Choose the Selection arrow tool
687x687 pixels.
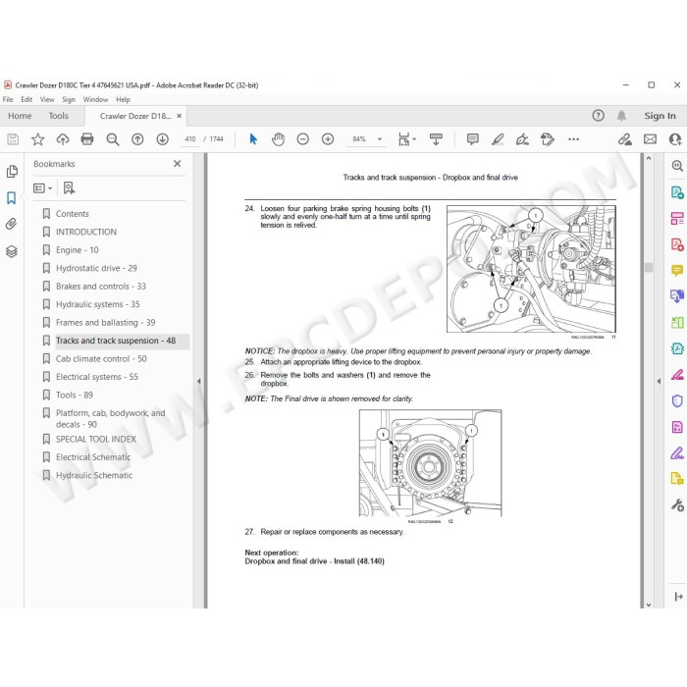[253, 139]
